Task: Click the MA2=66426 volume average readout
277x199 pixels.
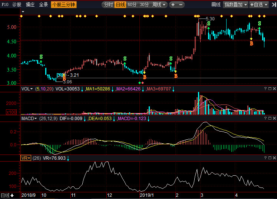Action: [x=128, y=89]
